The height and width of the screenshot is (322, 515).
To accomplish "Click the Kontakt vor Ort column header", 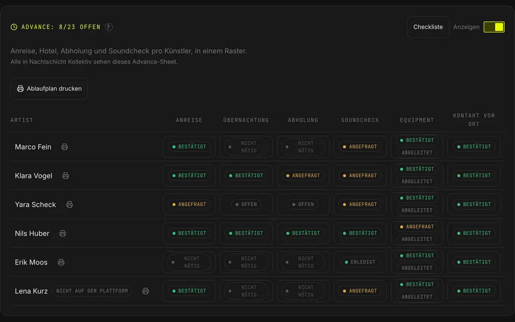I will pos(474,120).
